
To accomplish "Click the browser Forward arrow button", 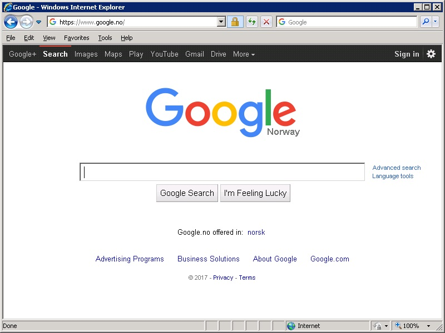I will click(x=26, y=22).
